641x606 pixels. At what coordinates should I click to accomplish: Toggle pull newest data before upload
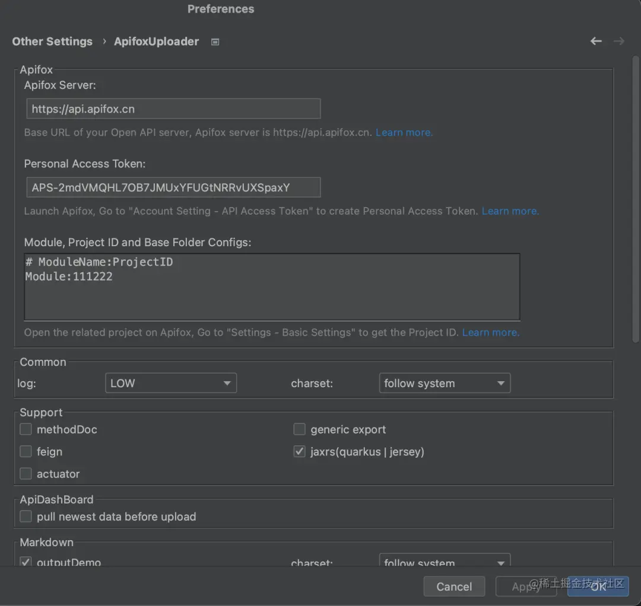pos(26,516)
